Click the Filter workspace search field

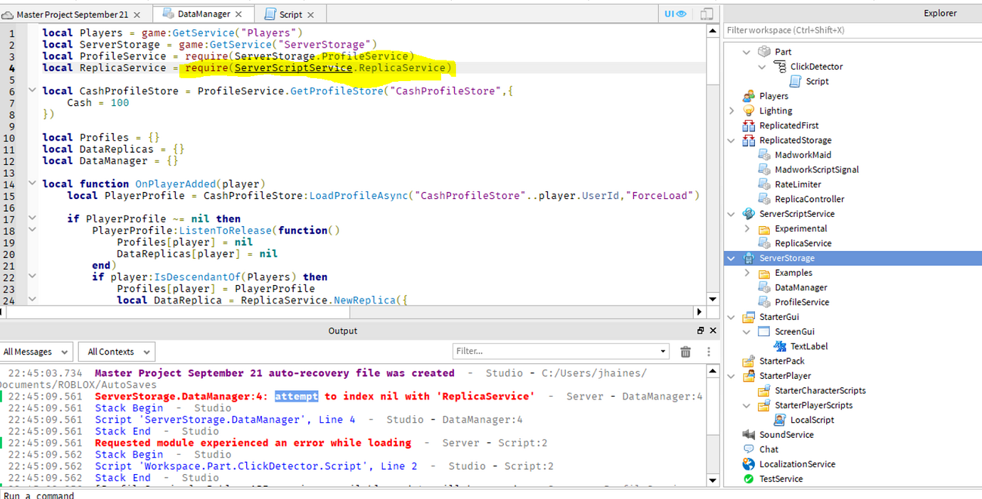(x=852, y=30)
